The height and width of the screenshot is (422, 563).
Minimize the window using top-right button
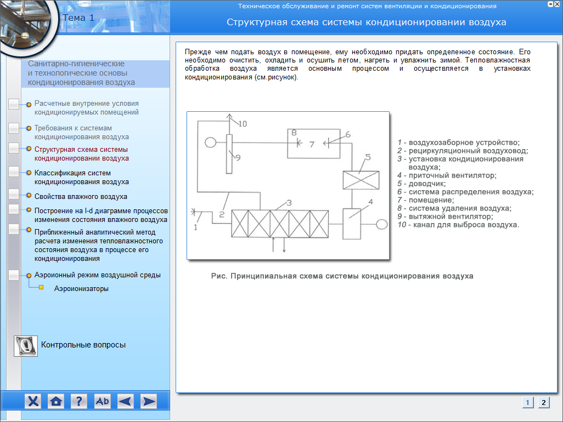point(549,4)
